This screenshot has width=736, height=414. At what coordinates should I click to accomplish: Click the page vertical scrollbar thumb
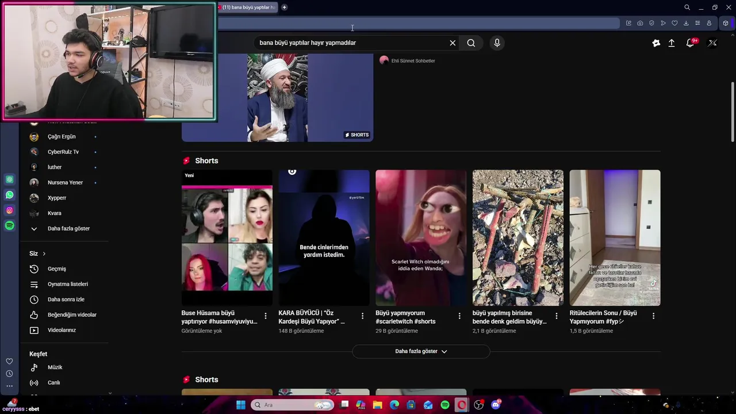click(x=733, y=112)
